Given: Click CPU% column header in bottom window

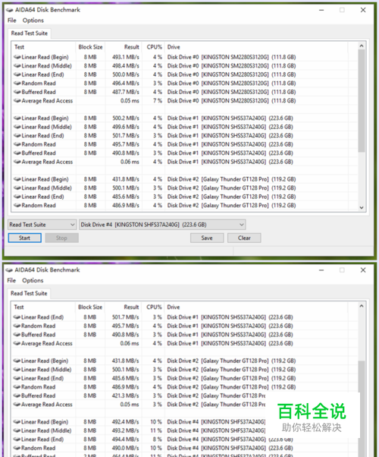Looking at the screenshot, I should (153, 307).
